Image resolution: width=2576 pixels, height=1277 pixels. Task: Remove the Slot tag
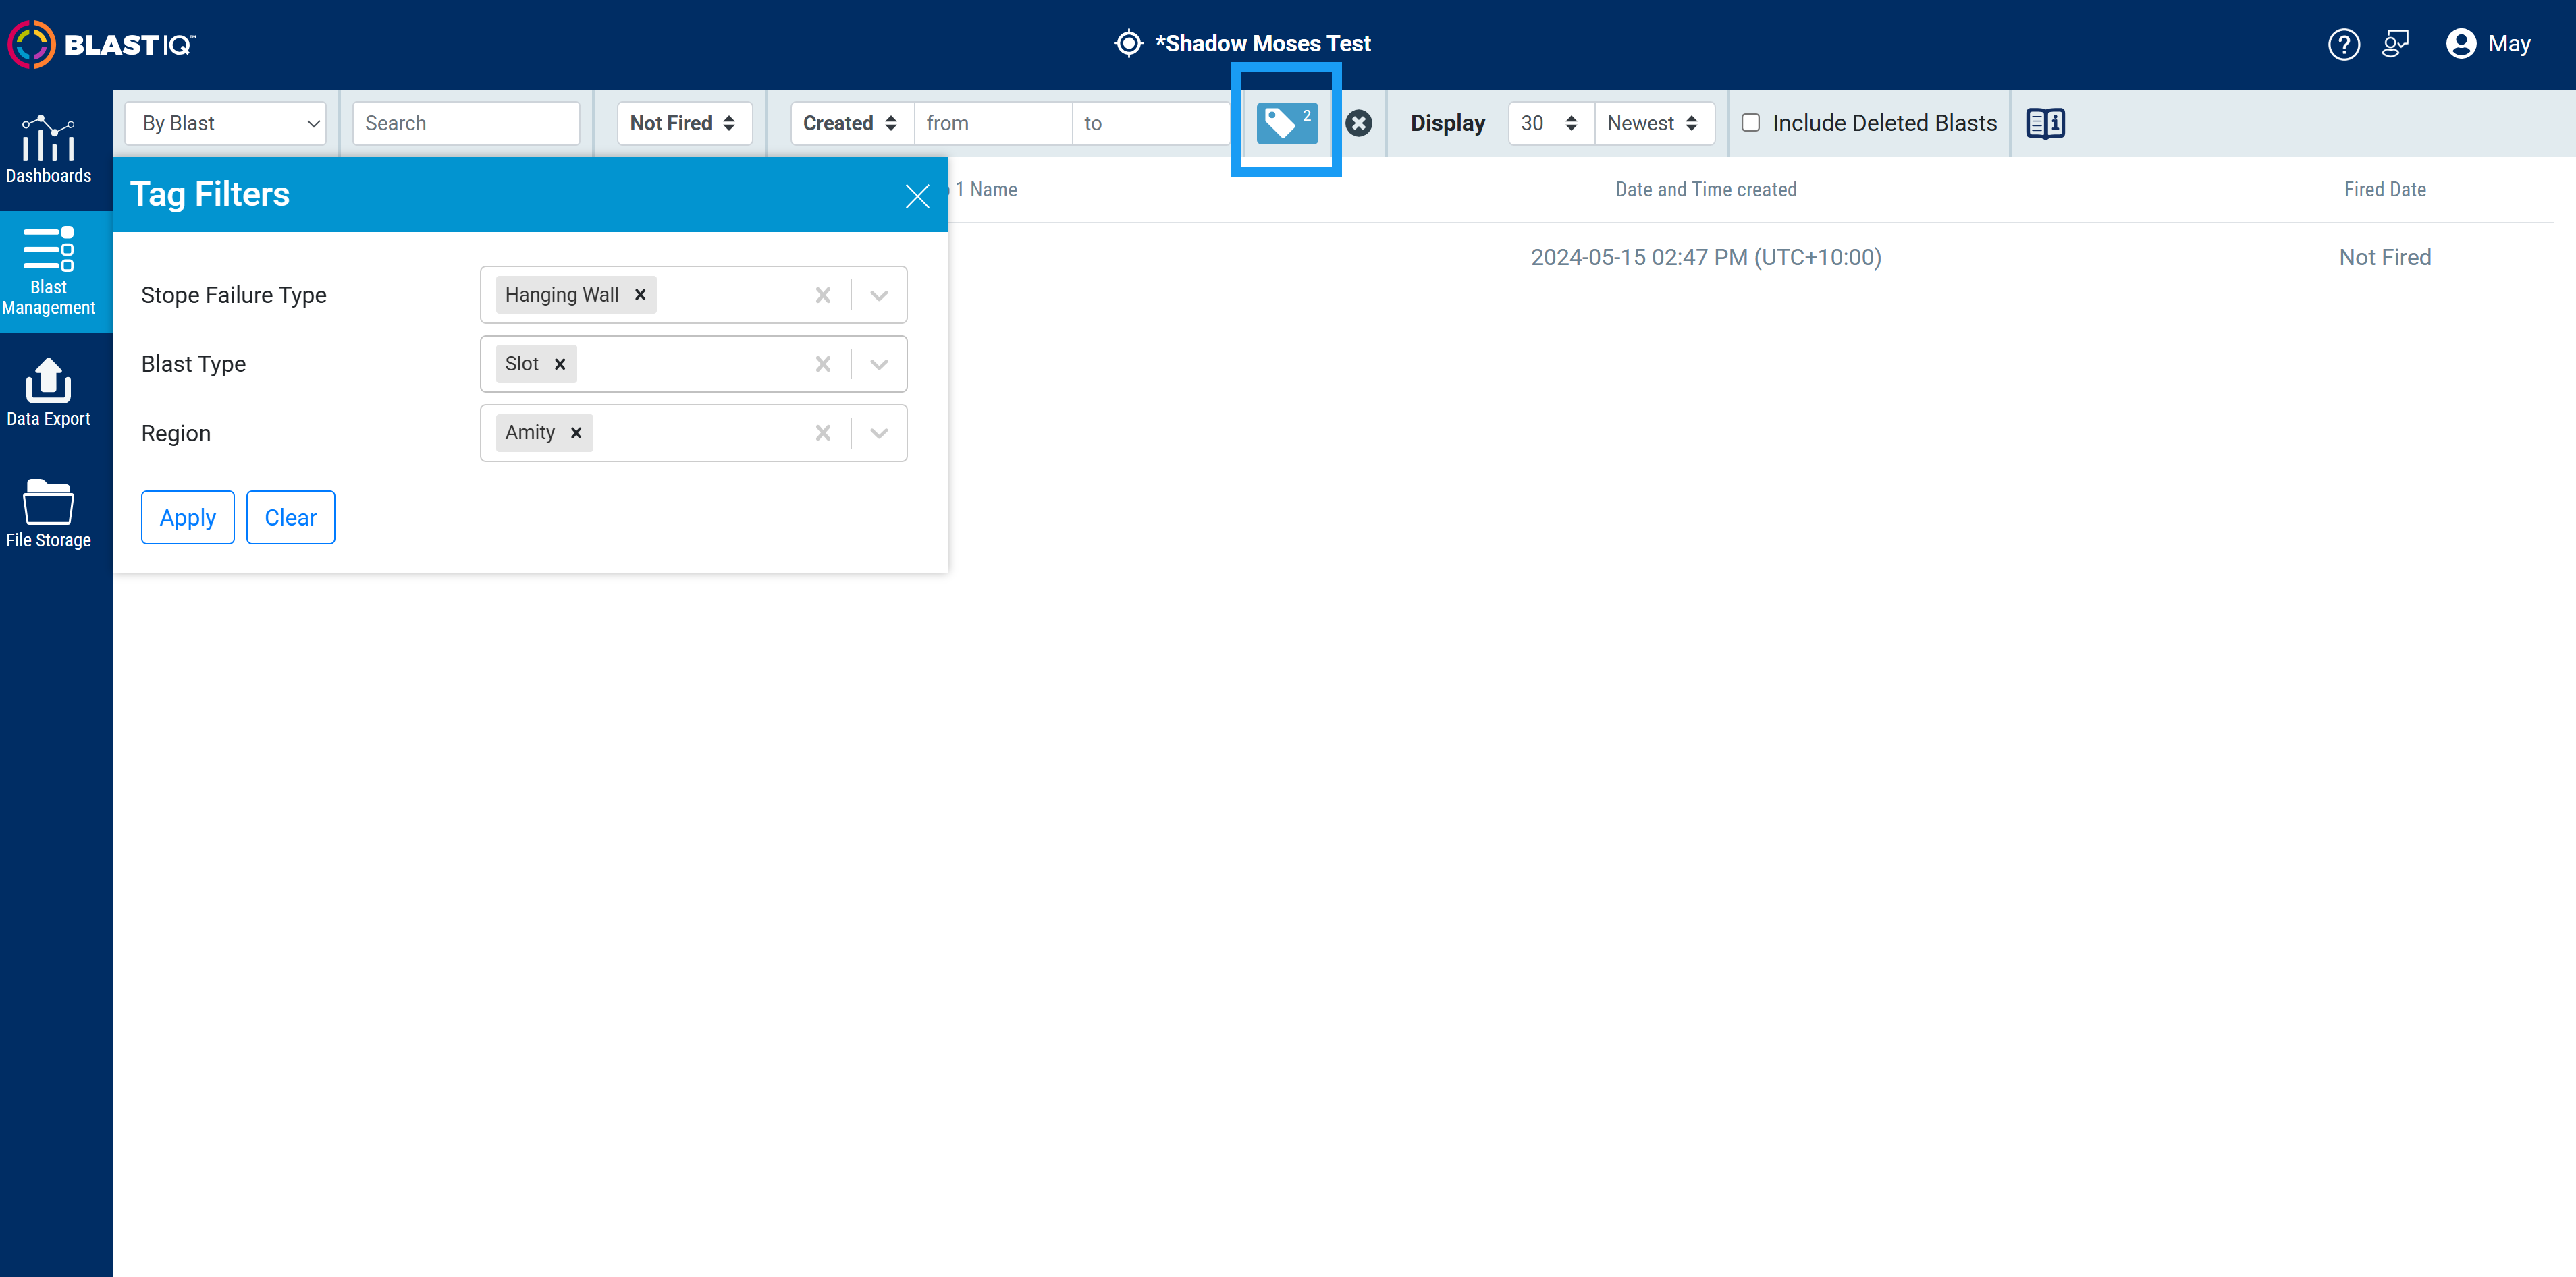click(560, 364)
